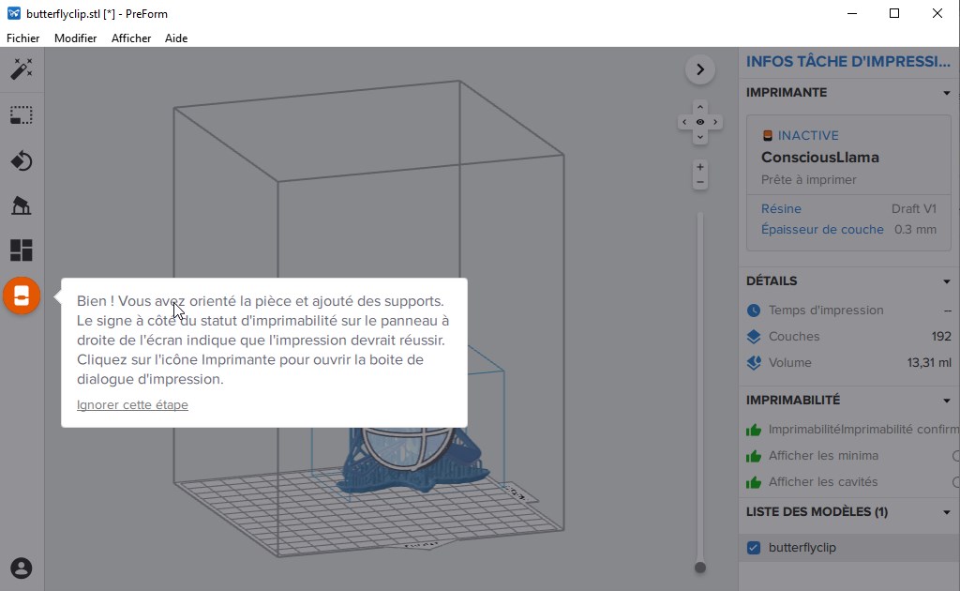The height and width of the screenshot is (591, 960).
Task: Zoom in with the plus button
Action: tap(699, 167)
